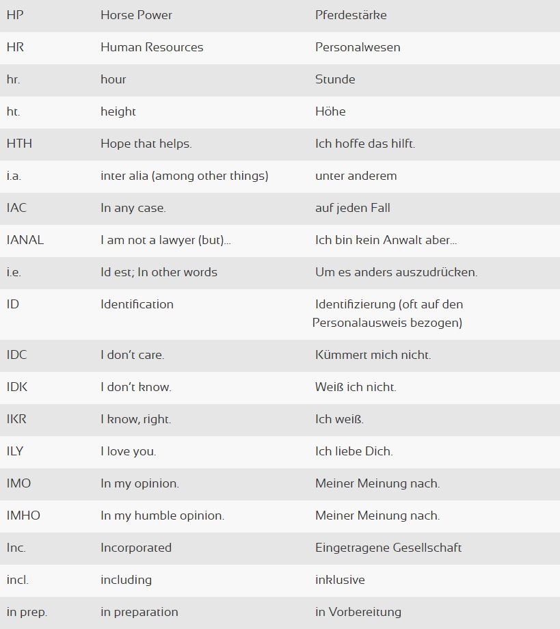Select the IANAL abbreviation
Screen dimensions: 560x629
click(25, 240)
